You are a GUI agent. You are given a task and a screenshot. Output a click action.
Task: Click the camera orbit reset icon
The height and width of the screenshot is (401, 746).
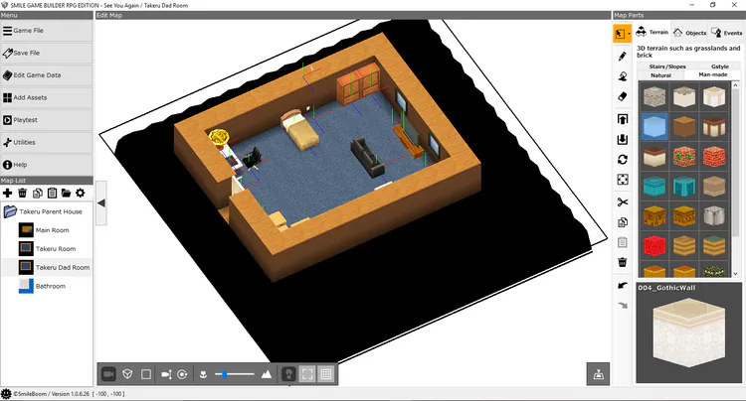pos(182,374)
